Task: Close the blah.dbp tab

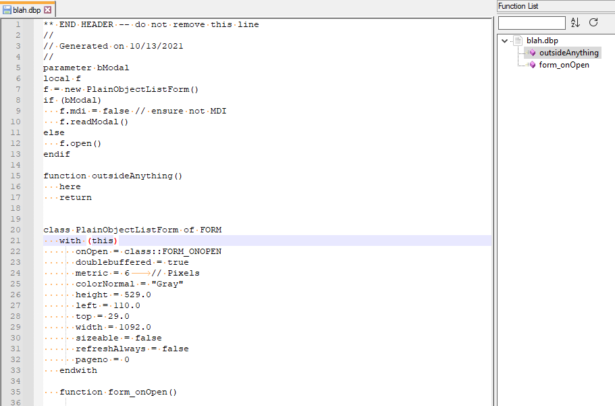Action: 47,10
